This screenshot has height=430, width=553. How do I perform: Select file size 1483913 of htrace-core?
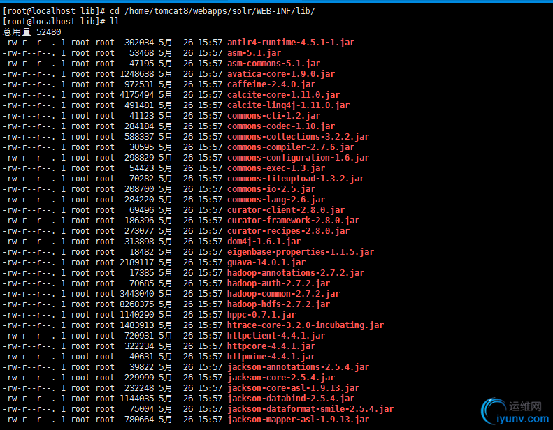click(137, 325)
